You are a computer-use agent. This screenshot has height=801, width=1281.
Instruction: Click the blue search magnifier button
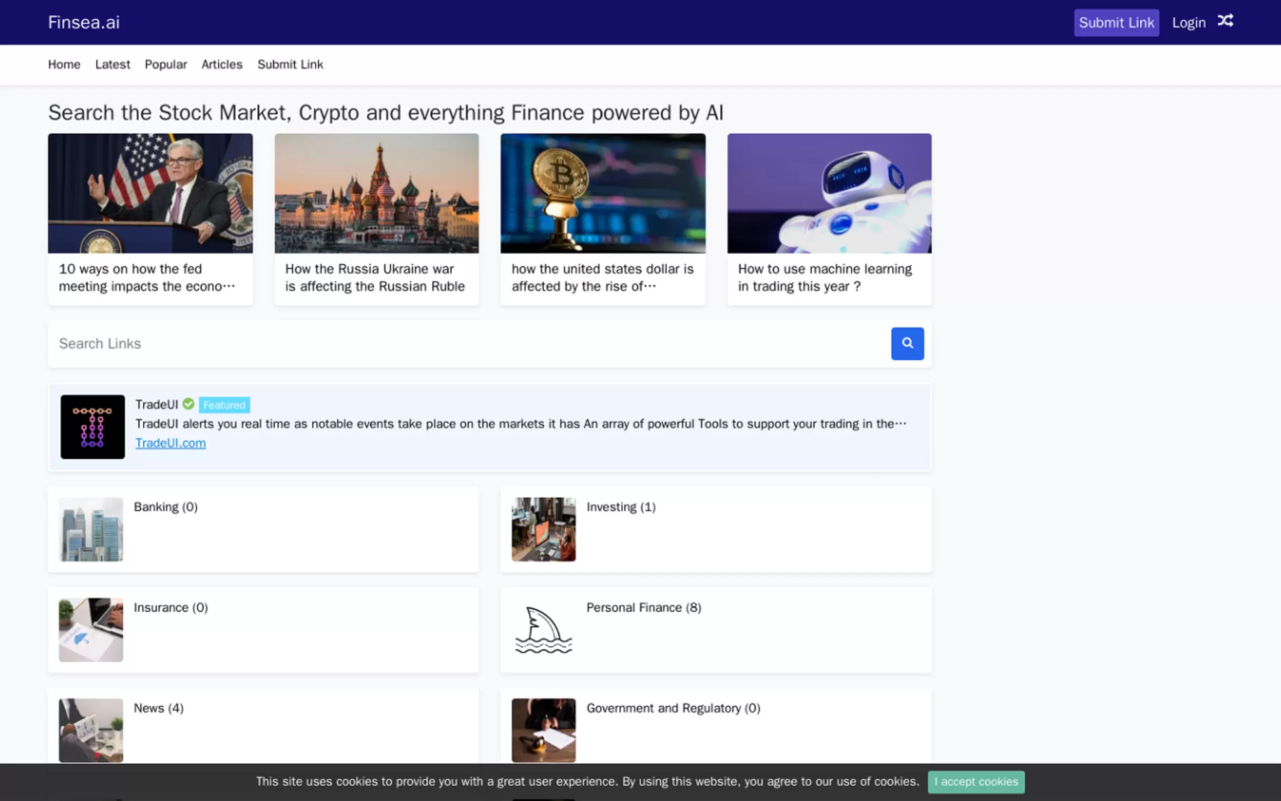907,344
